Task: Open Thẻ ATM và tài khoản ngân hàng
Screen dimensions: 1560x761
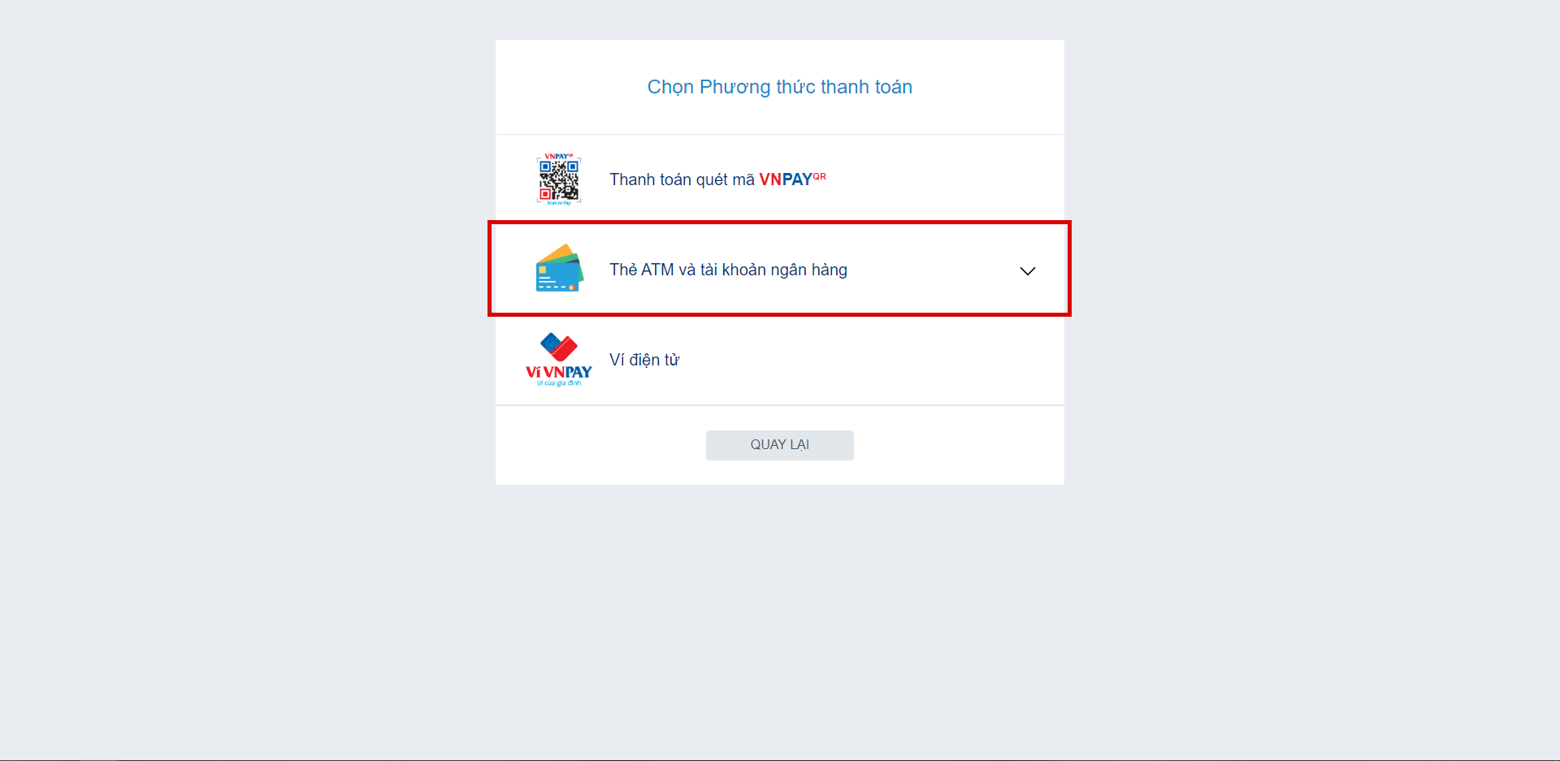Action: [780, 269]
